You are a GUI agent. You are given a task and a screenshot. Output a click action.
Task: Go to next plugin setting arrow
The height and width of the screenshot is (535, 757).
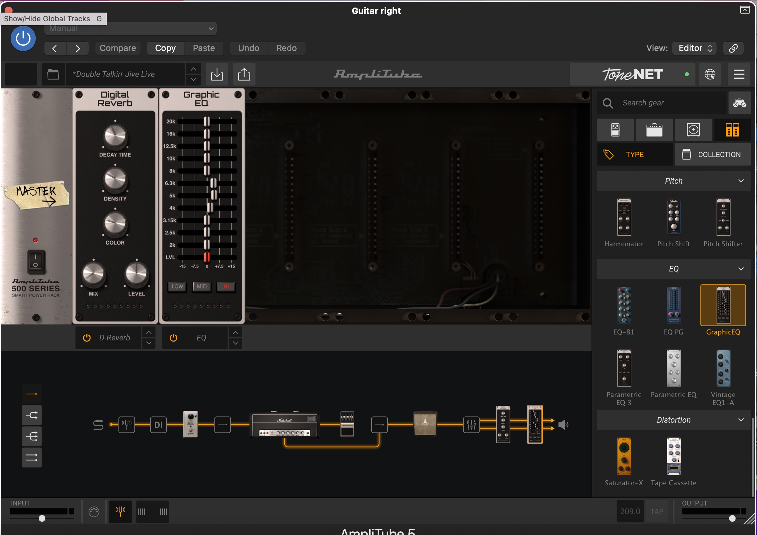pos(78,48)
